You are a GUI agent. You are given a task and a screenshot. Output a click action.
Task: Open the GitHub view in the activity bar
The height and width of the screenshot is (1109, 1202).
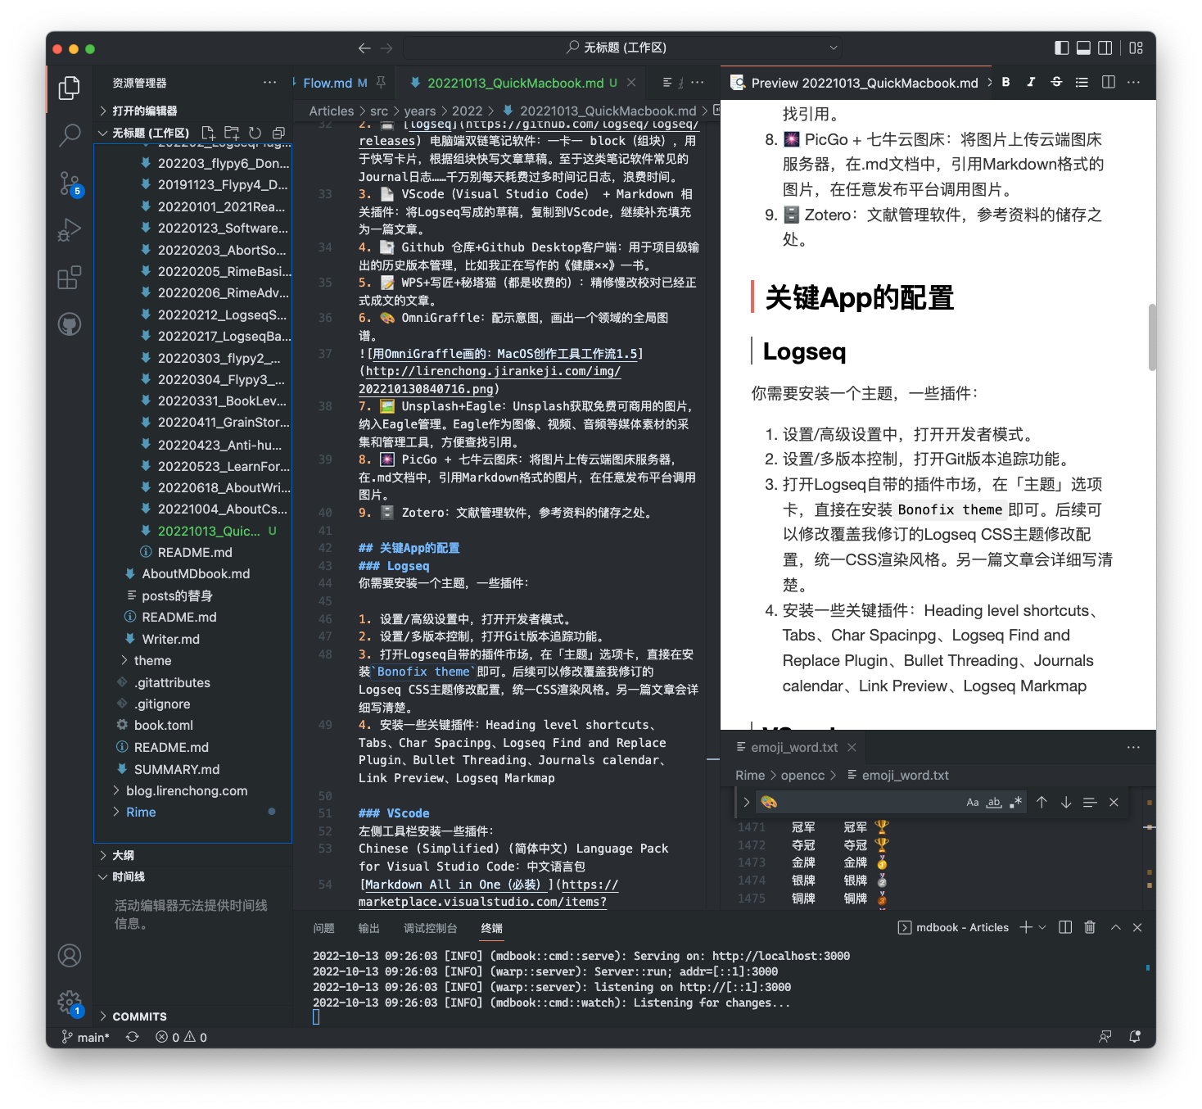point(70,325)
